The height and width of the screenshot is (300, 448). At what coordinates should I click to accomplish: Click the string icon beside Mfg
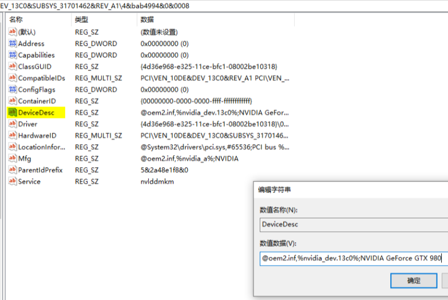(x=13, y=158)
